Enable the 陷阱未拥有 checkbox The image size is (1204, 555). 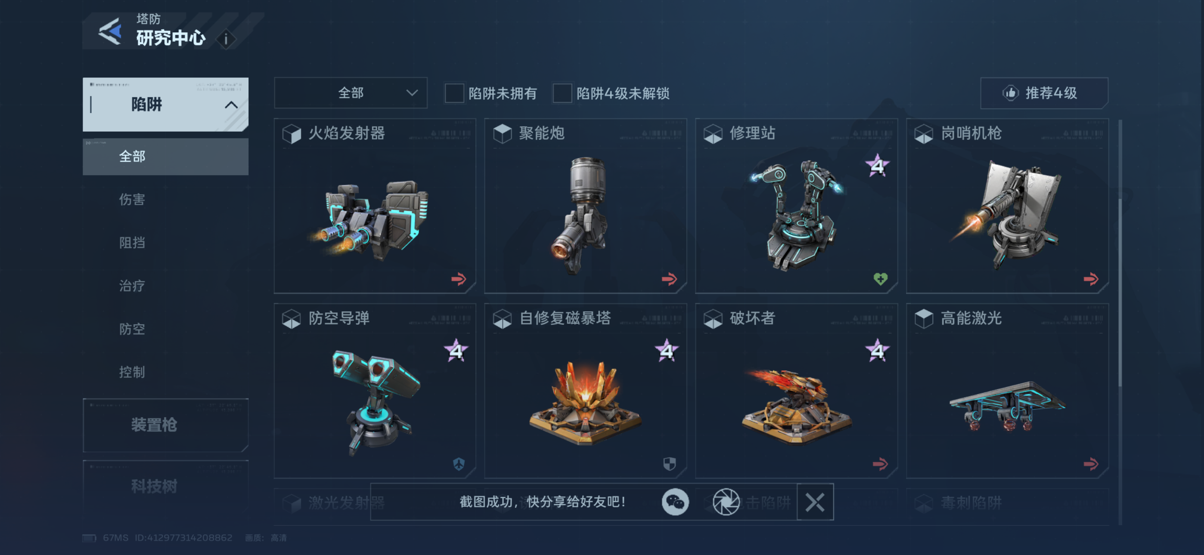tap(454, 93)
